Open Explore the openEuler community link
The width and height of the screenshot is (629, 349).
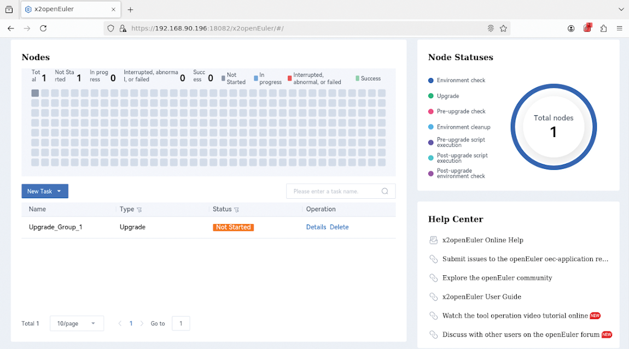pos(497,277)
